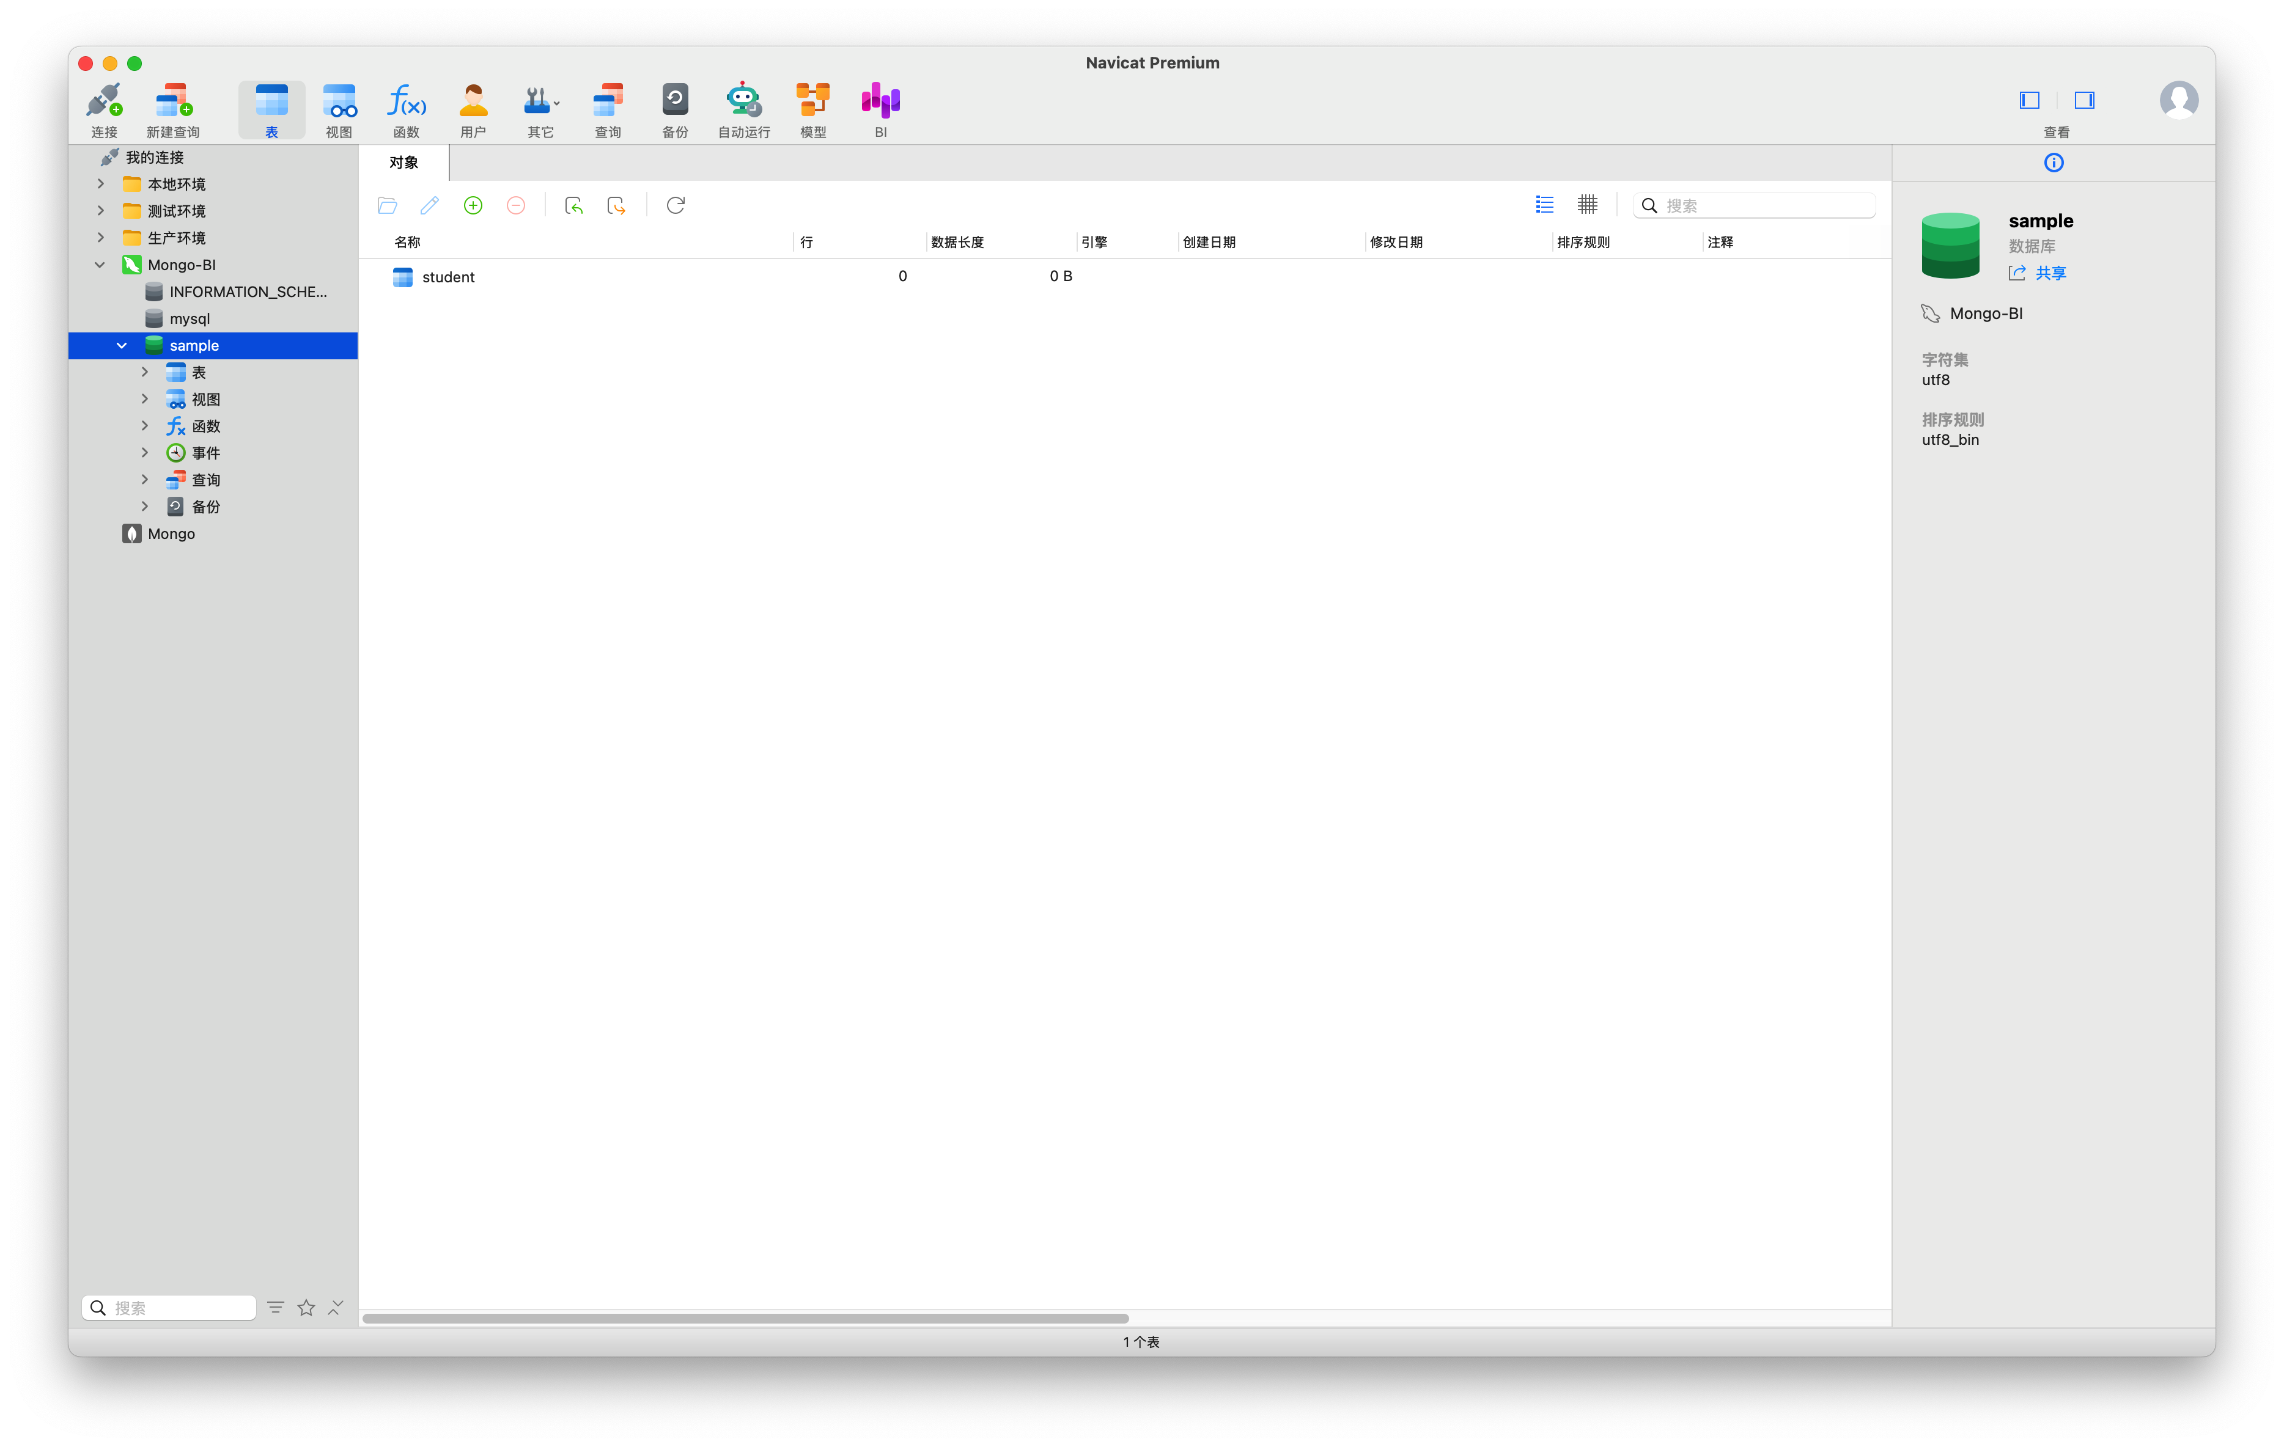This screenshot has height=1447, width=2284.
Task: Expand the 查询 node under sample
Action: click(x=145, y=480)
